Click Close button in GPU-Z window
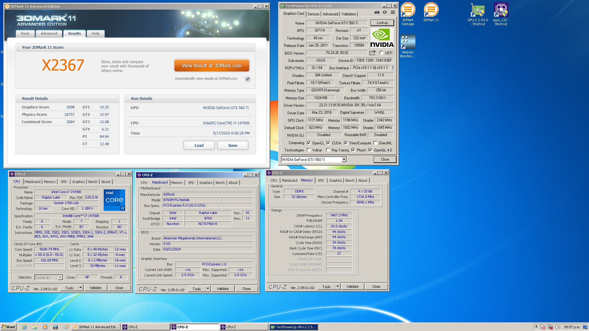The image size is (589, 331). coord(385,159)
